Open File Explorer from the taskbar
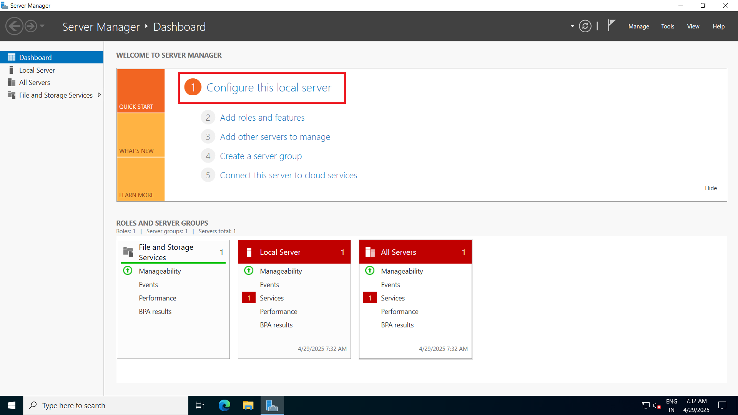This screenshot has width=738, height=415. pos(248,405)
